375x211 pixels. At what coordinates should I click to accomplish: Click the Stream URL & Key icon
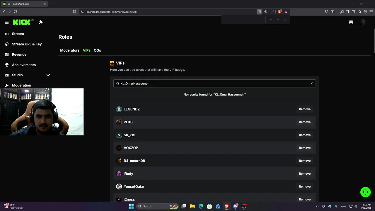click(7, 44)
